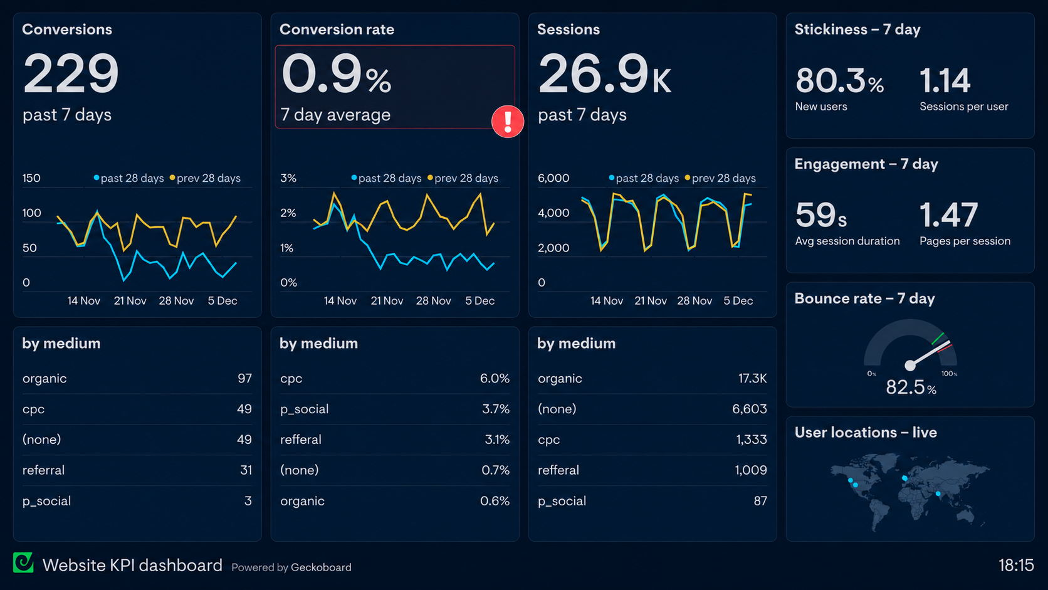Click the red alert exclamation icon
The image size is (1048, 590).
(508, 121)
